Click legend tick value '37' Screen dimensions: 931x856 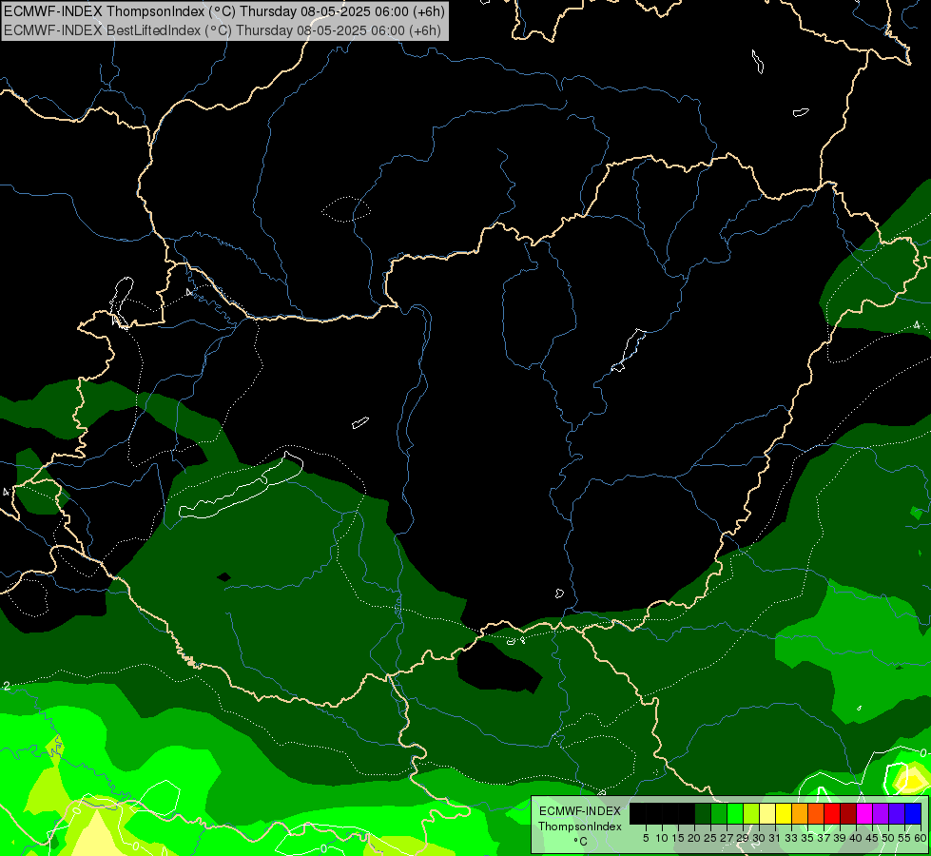[x=824, y=838]
